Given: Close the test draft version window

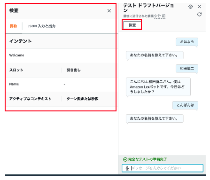Looking at the screenshot, I should (x=199, y=7).
